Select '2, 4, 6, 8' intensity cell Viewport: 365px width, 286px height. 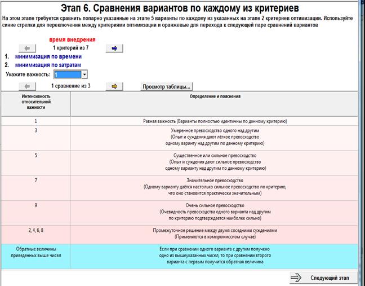coord(36,235)
